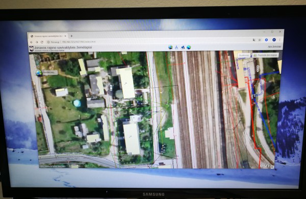This screenshot has width=306, height=199.
Task: Click the globe widget button on map's left
Action: point(39,73)
